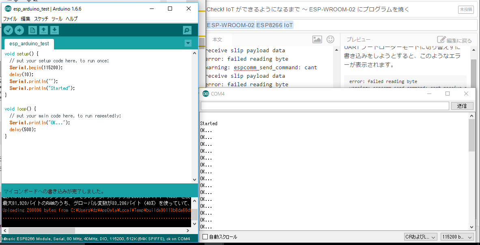Change baud rate via the 115200 dropdown
The width and height of the screenshot is (480, 245).
click(x=458, y=236)
